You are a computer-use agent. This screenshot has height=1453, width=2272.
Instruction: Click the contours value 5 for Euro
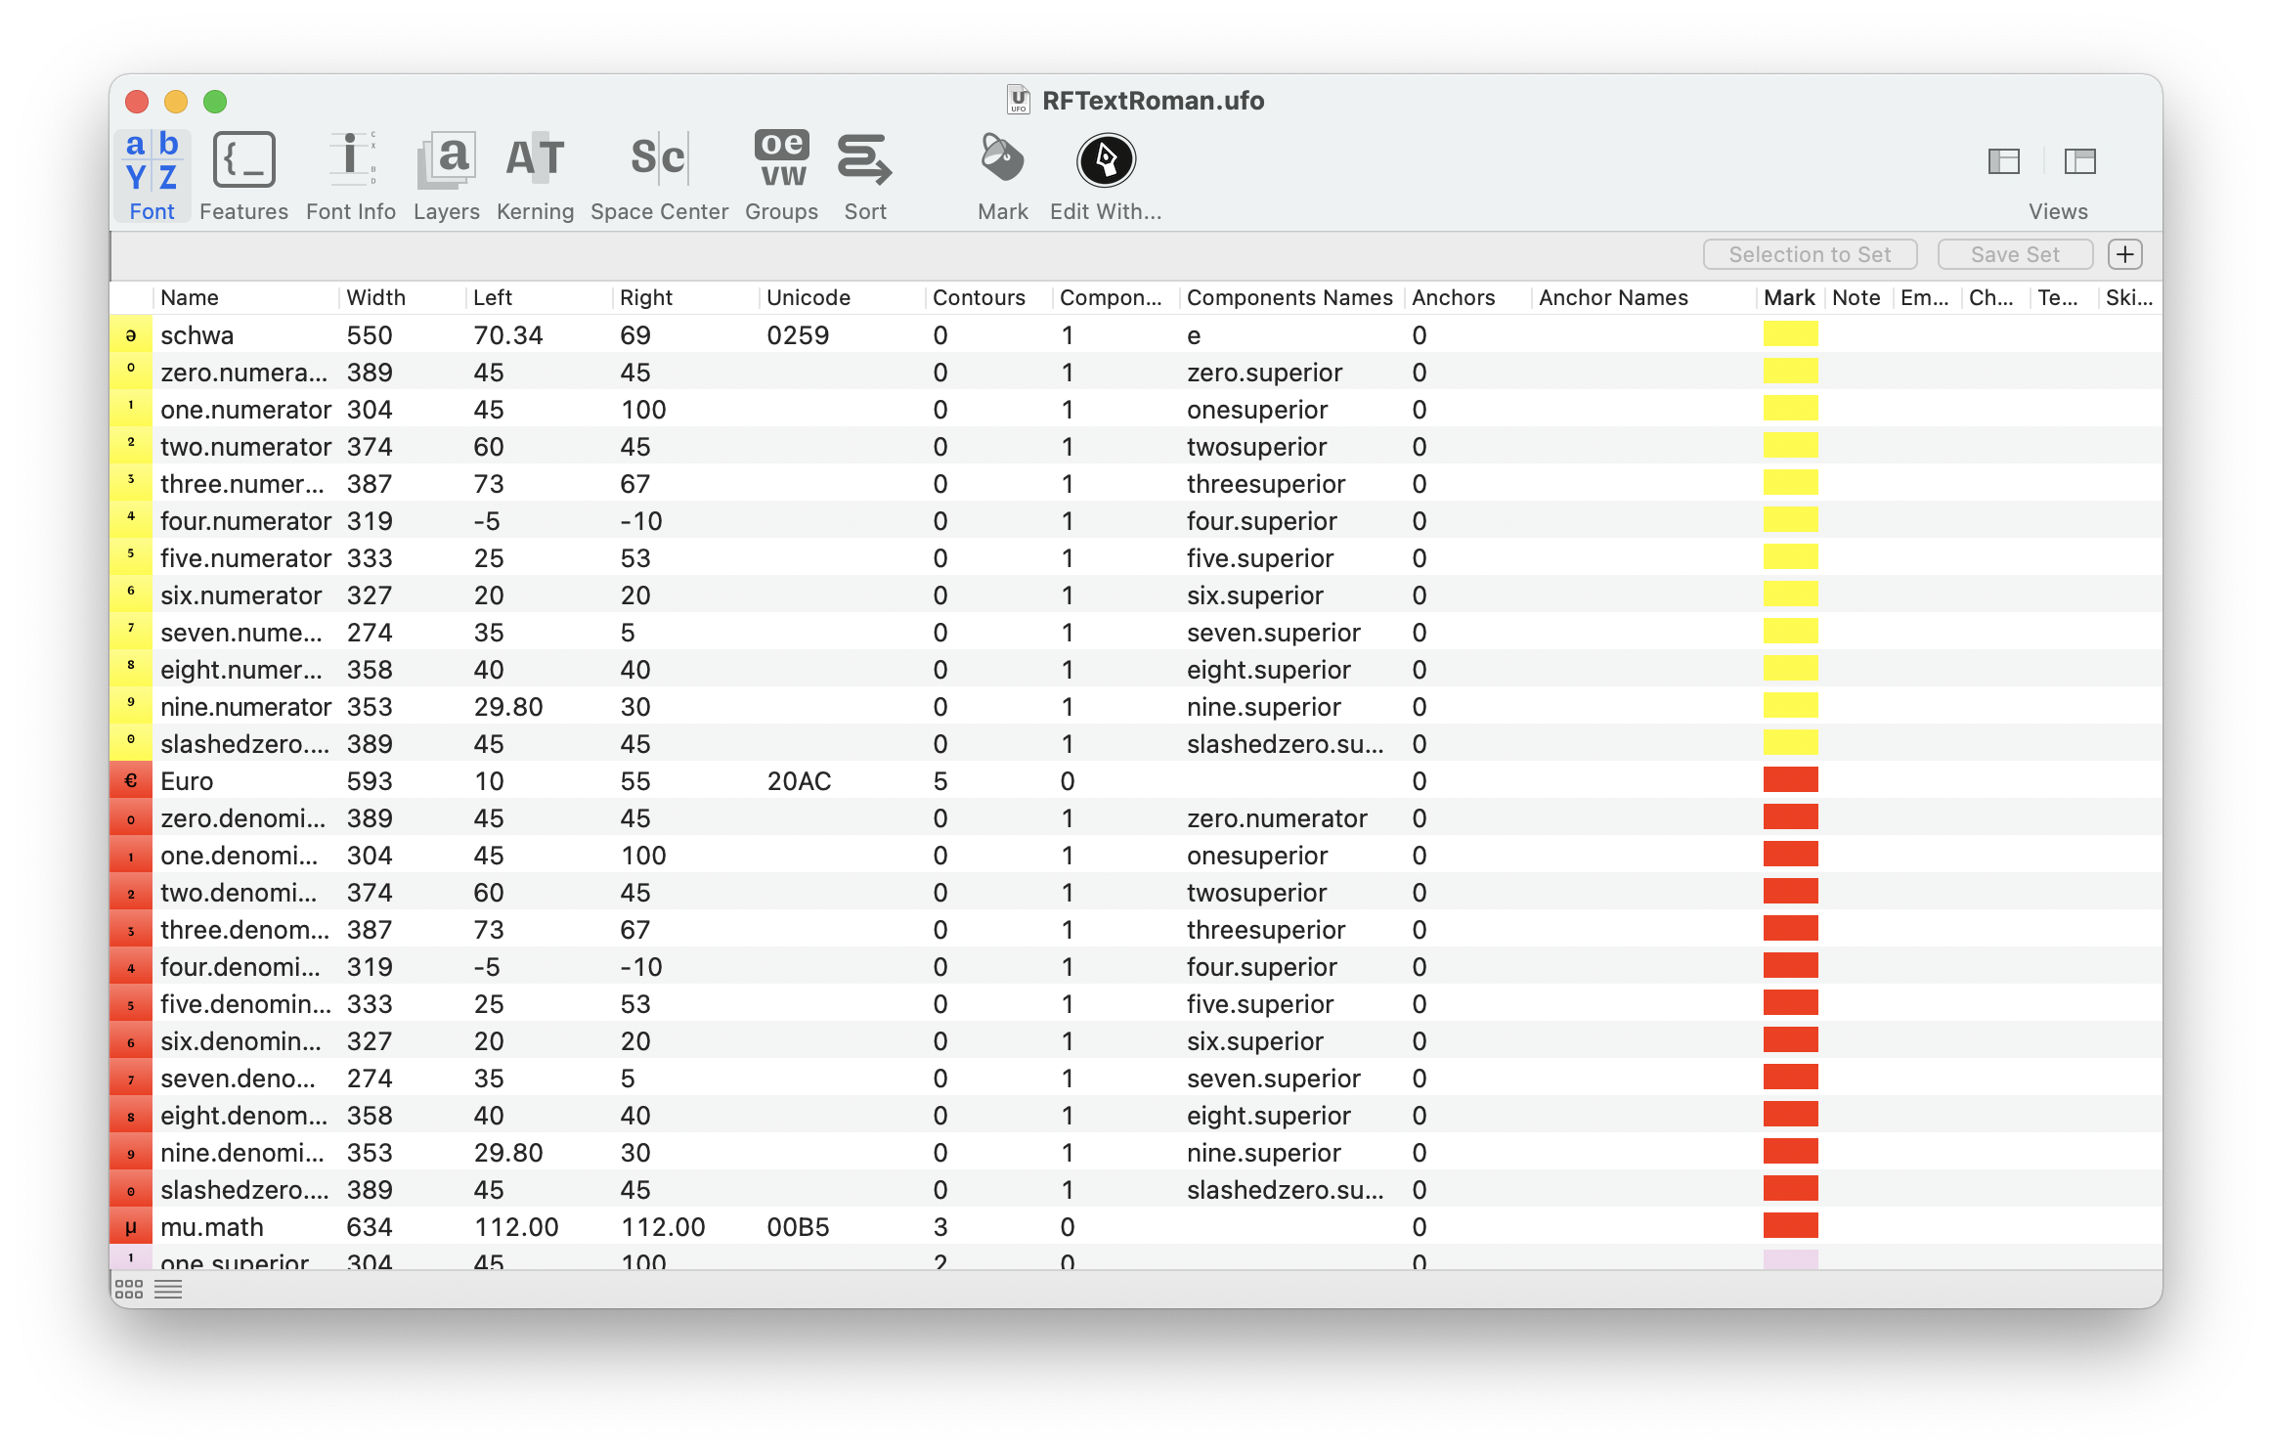(940, 781)
